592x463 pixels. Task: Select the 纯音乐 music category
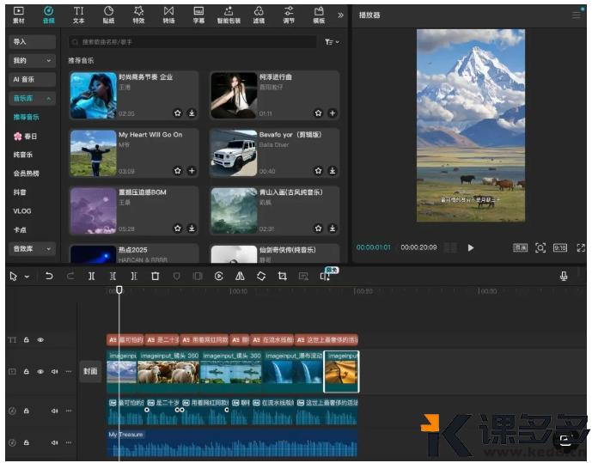click(x=23, y=155)
